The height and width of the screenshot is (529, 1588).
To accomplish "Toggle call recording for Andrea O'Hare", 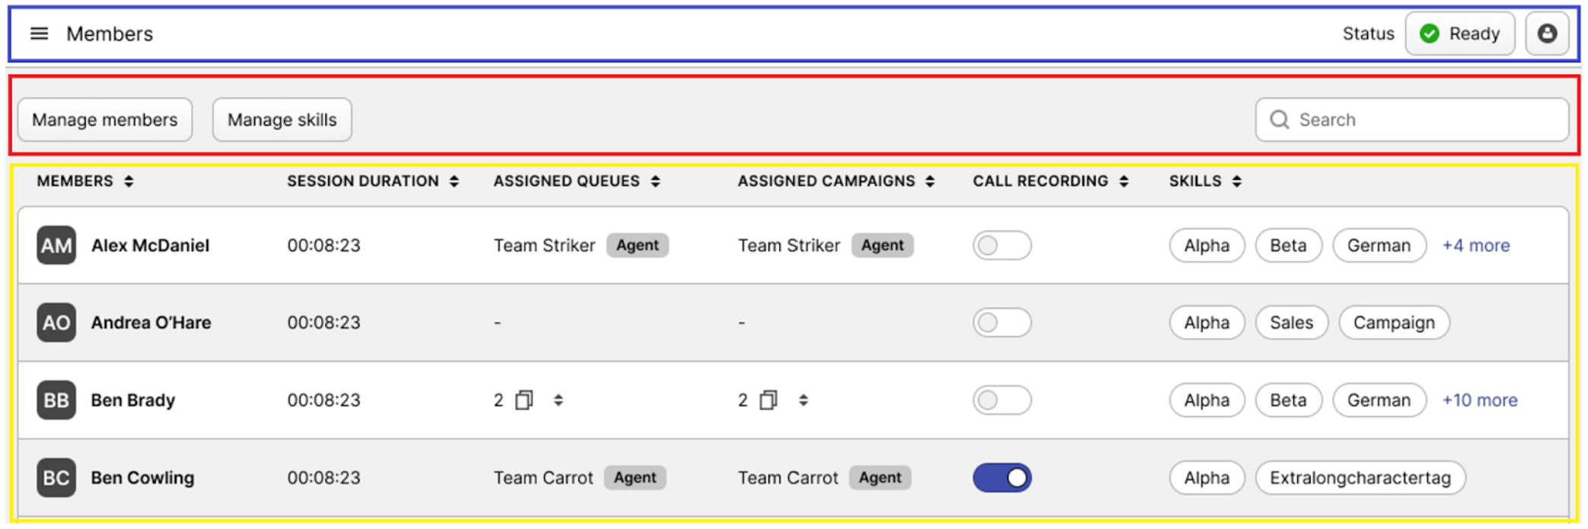I will (1002, 323).
